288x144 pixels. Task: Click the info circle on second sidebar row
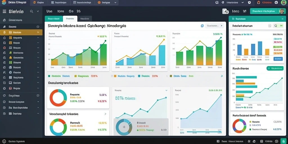tap(38, 27)
